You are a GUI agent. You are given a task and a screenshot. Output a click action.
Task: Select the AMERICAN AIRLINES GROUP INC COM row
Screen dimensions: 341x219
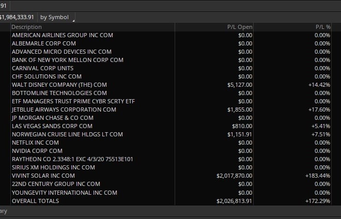(63, 35)
